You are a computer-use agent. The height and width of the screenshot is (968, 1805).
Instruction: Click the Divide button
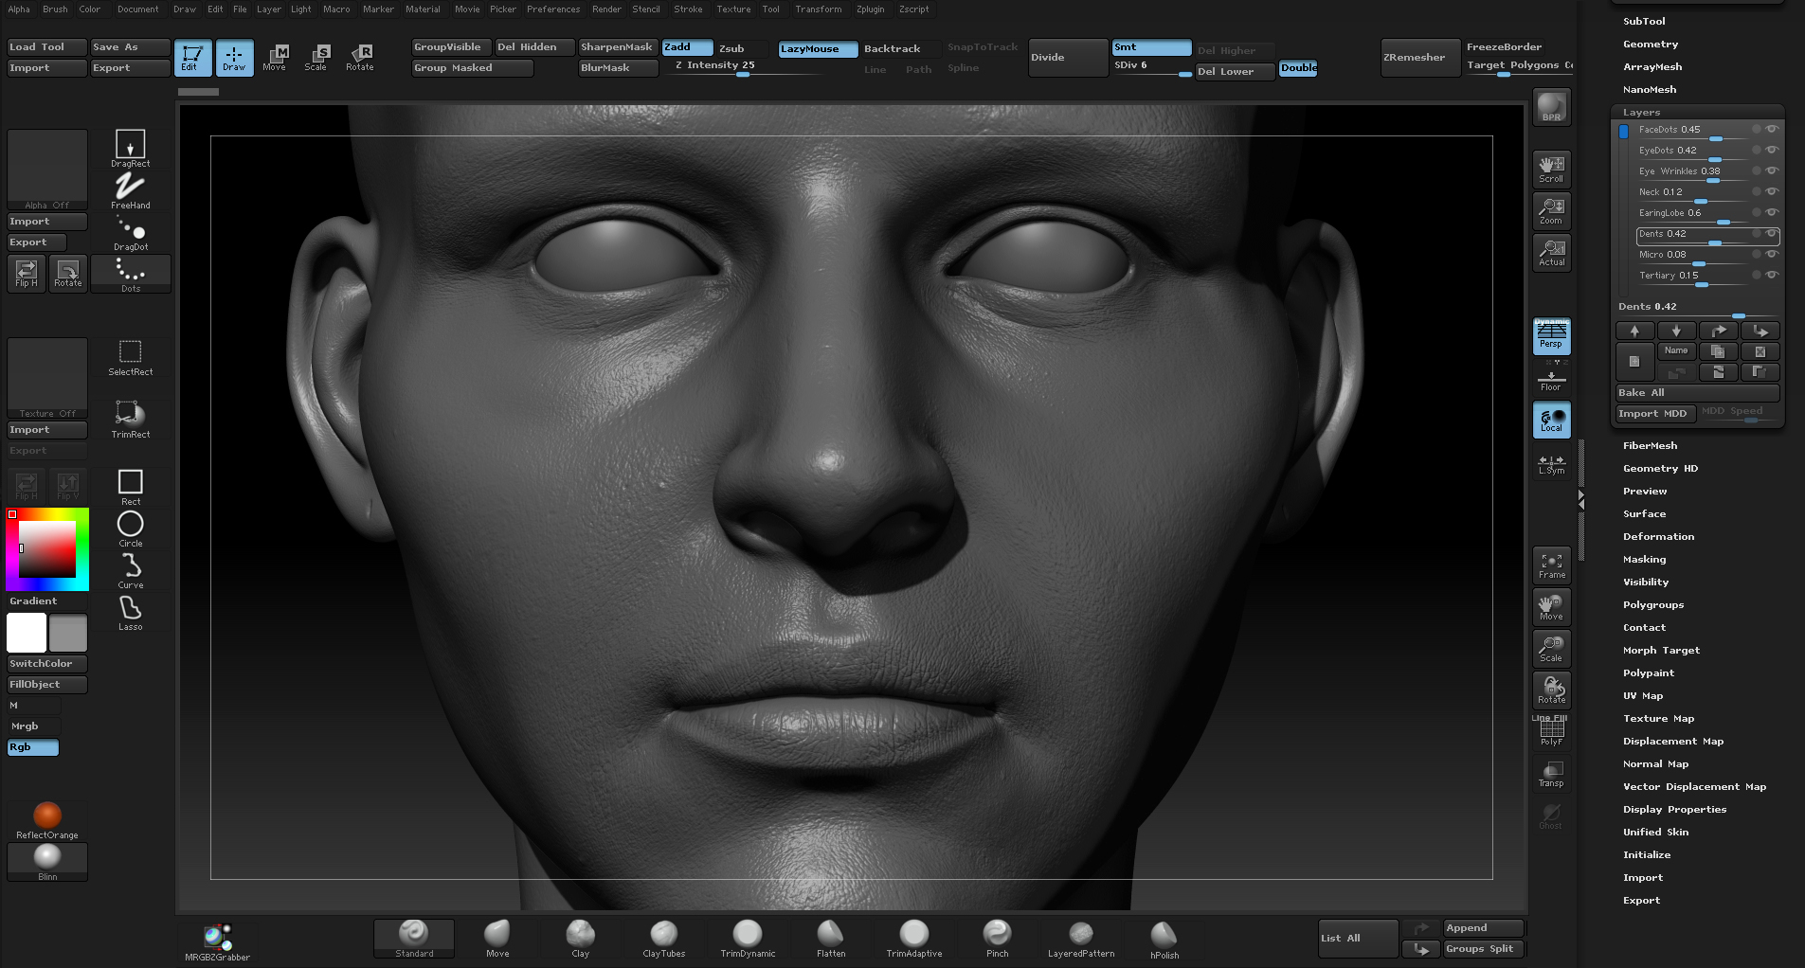pos(1068,58)
